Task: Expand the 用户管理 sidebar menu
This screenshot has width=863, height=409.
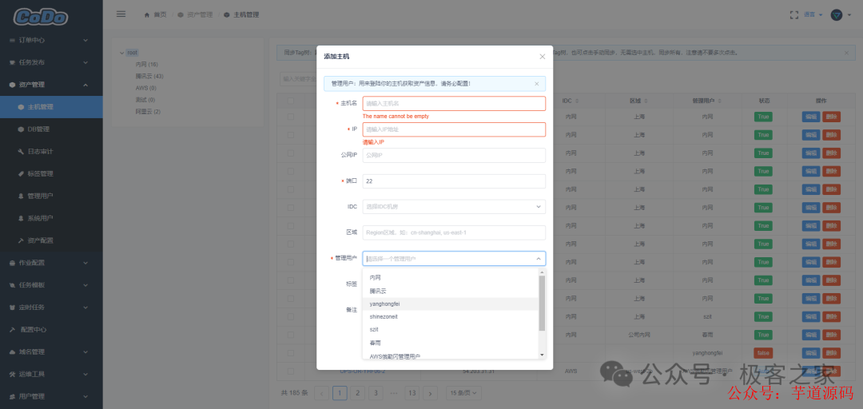Action: pos(51,396)
